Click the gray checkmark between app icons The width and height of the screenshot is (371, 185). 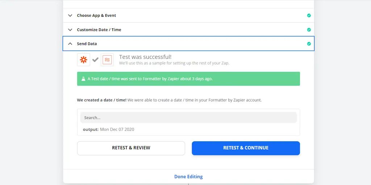(x=95, y=60)
